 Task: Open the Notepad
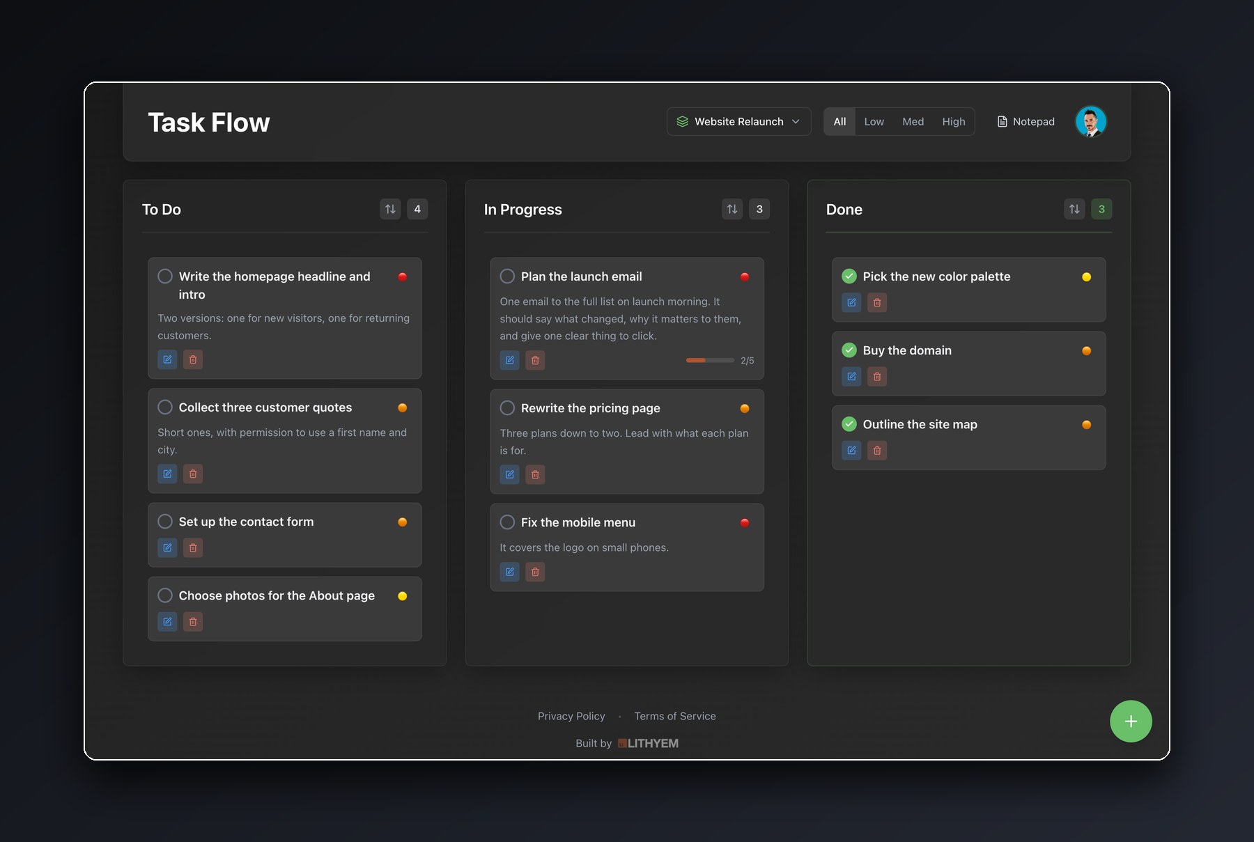(1025, 121)
